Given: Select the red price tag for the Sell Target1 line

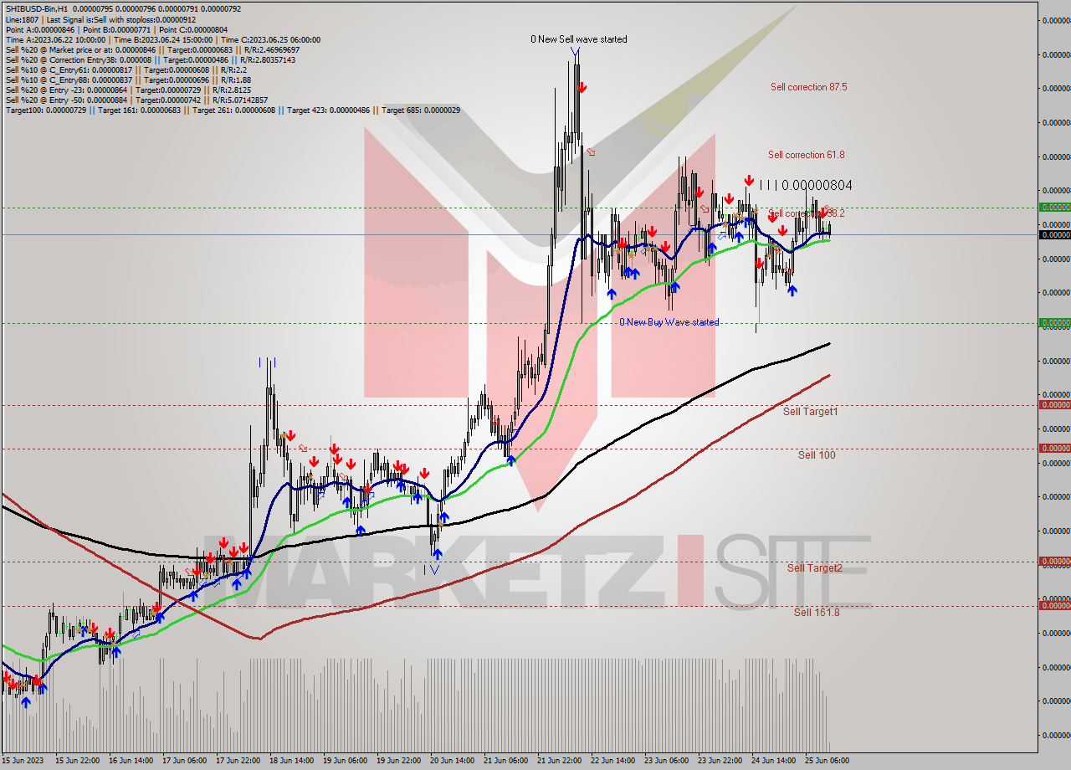Looking at the screenshot, I should pos(1054,404).
